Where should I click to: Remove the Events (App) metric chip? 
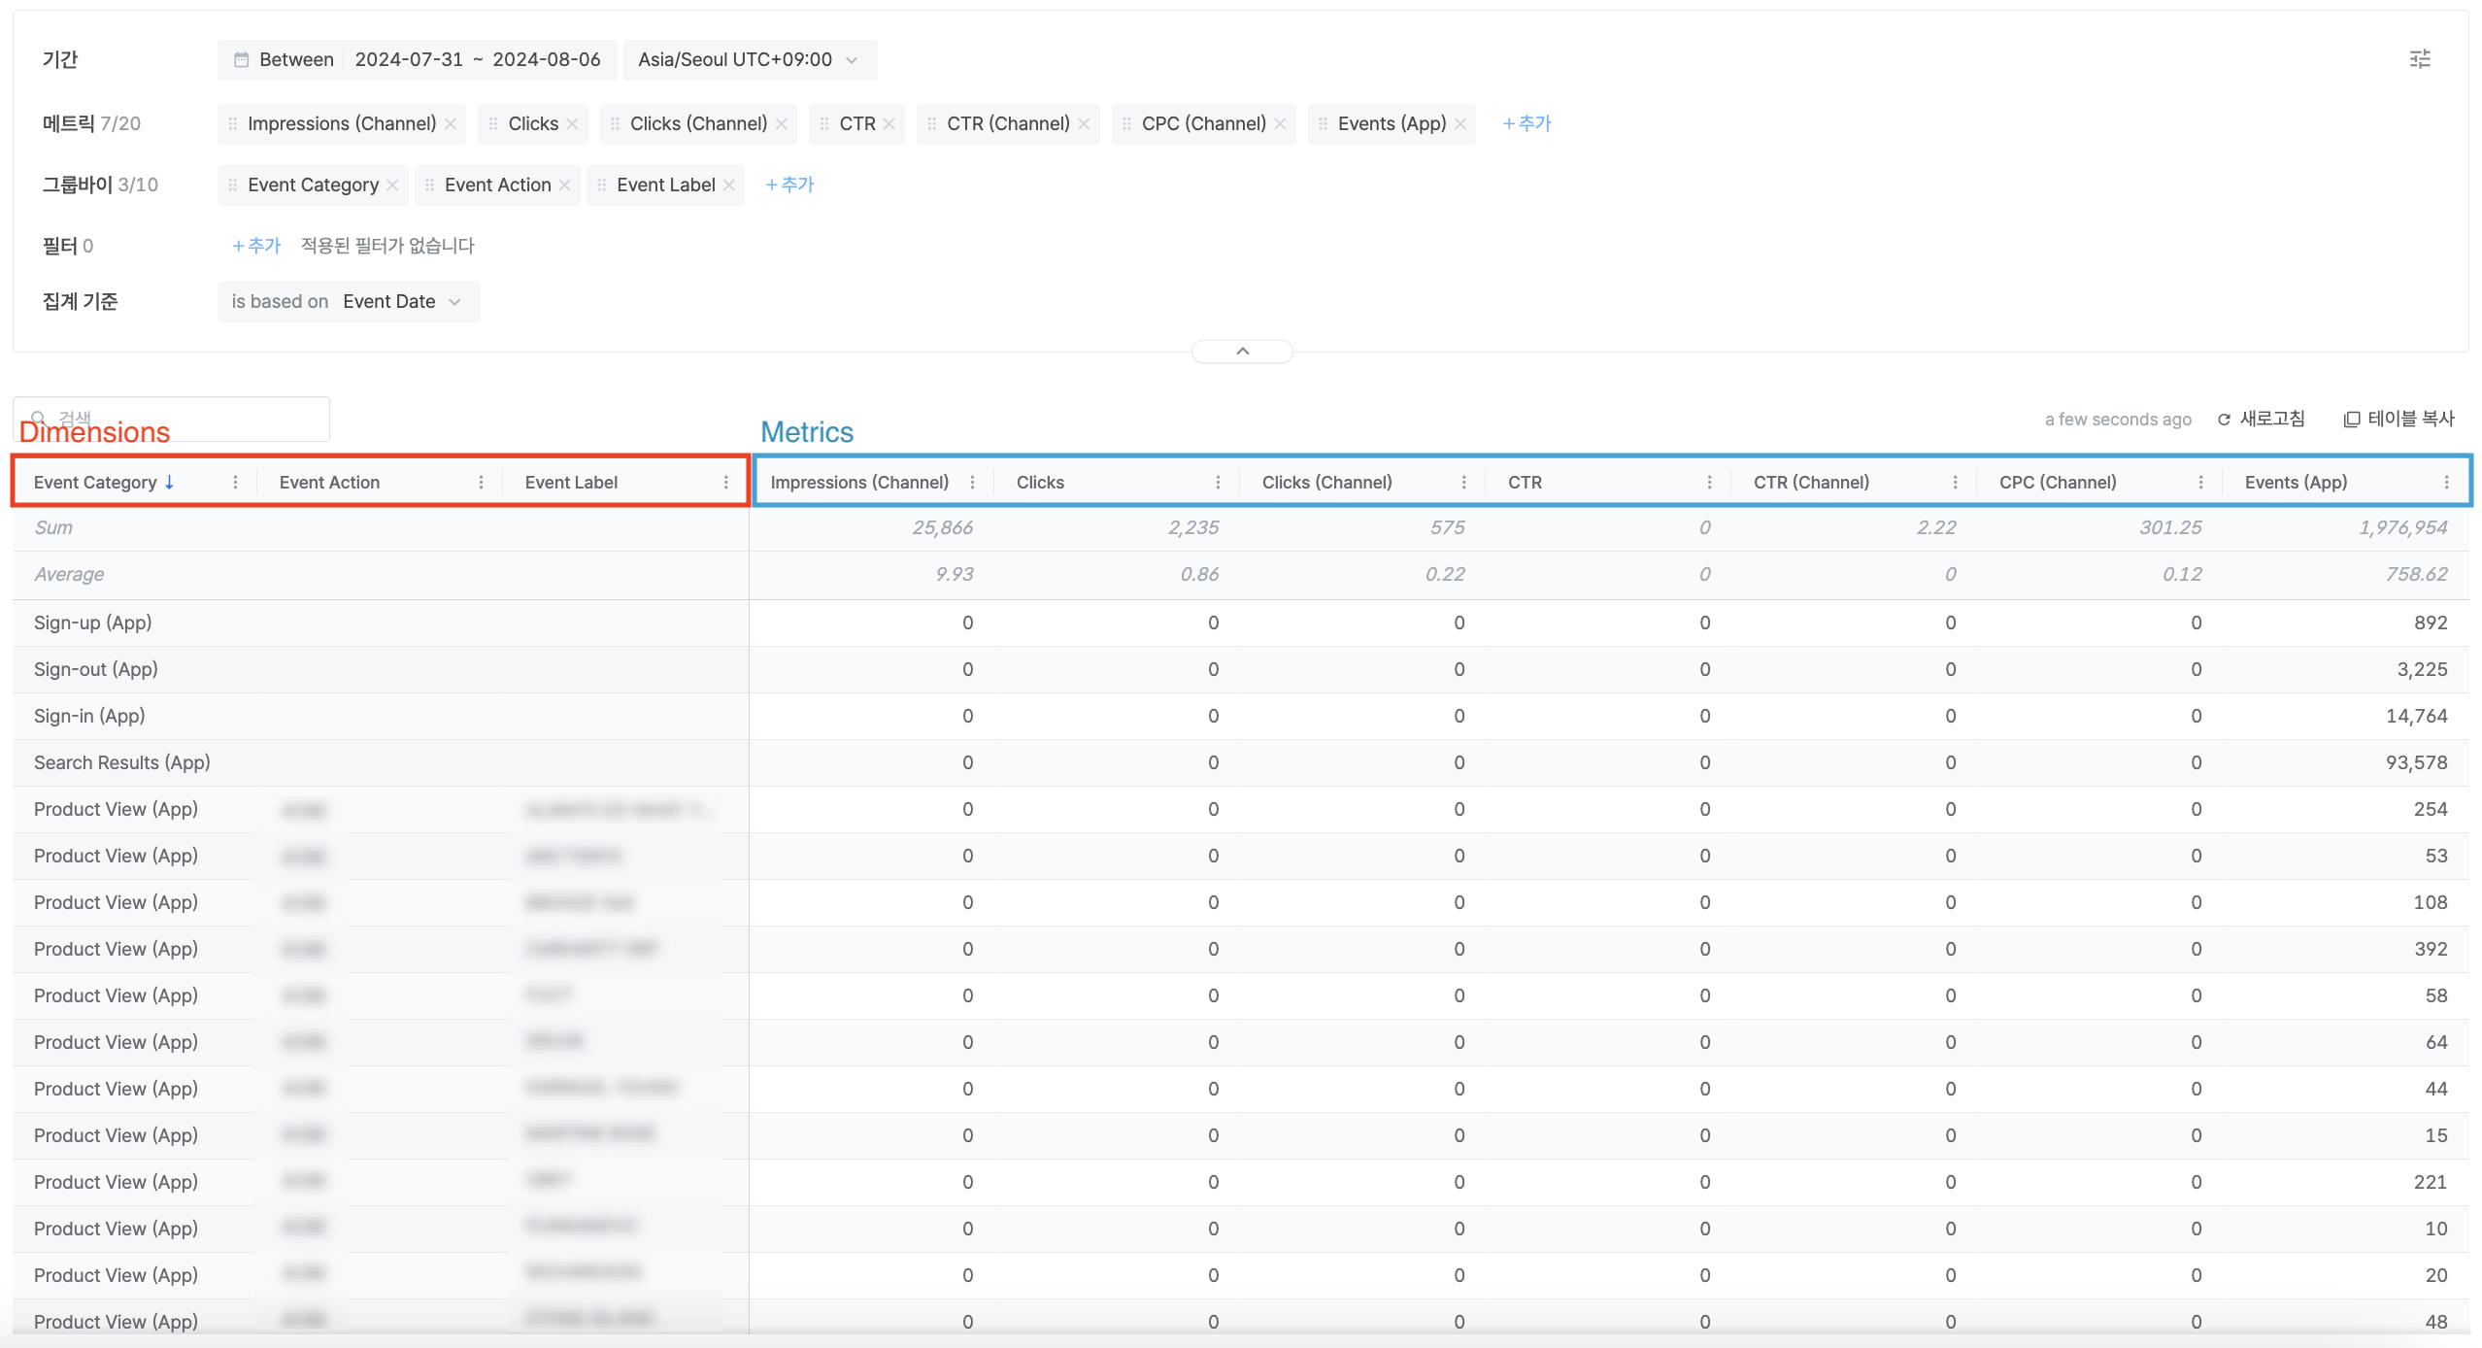click(1460, 124)
